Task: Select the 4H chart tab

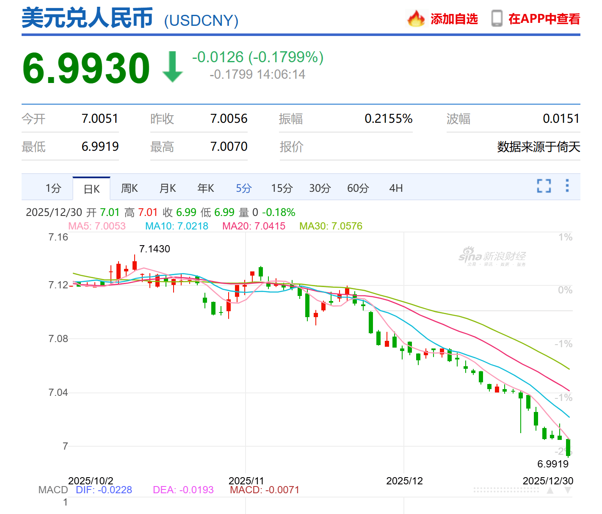Action: [396, 188]
